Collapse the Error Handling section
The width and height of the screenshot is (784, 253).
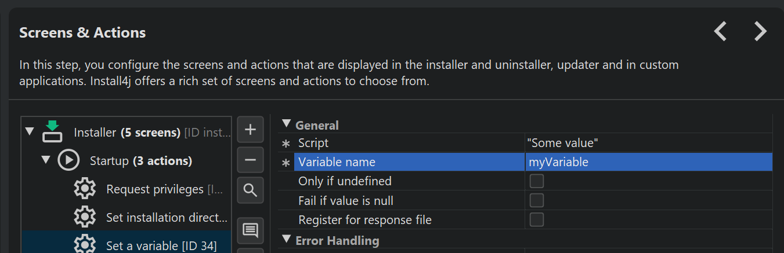click(x=286, y=240)
